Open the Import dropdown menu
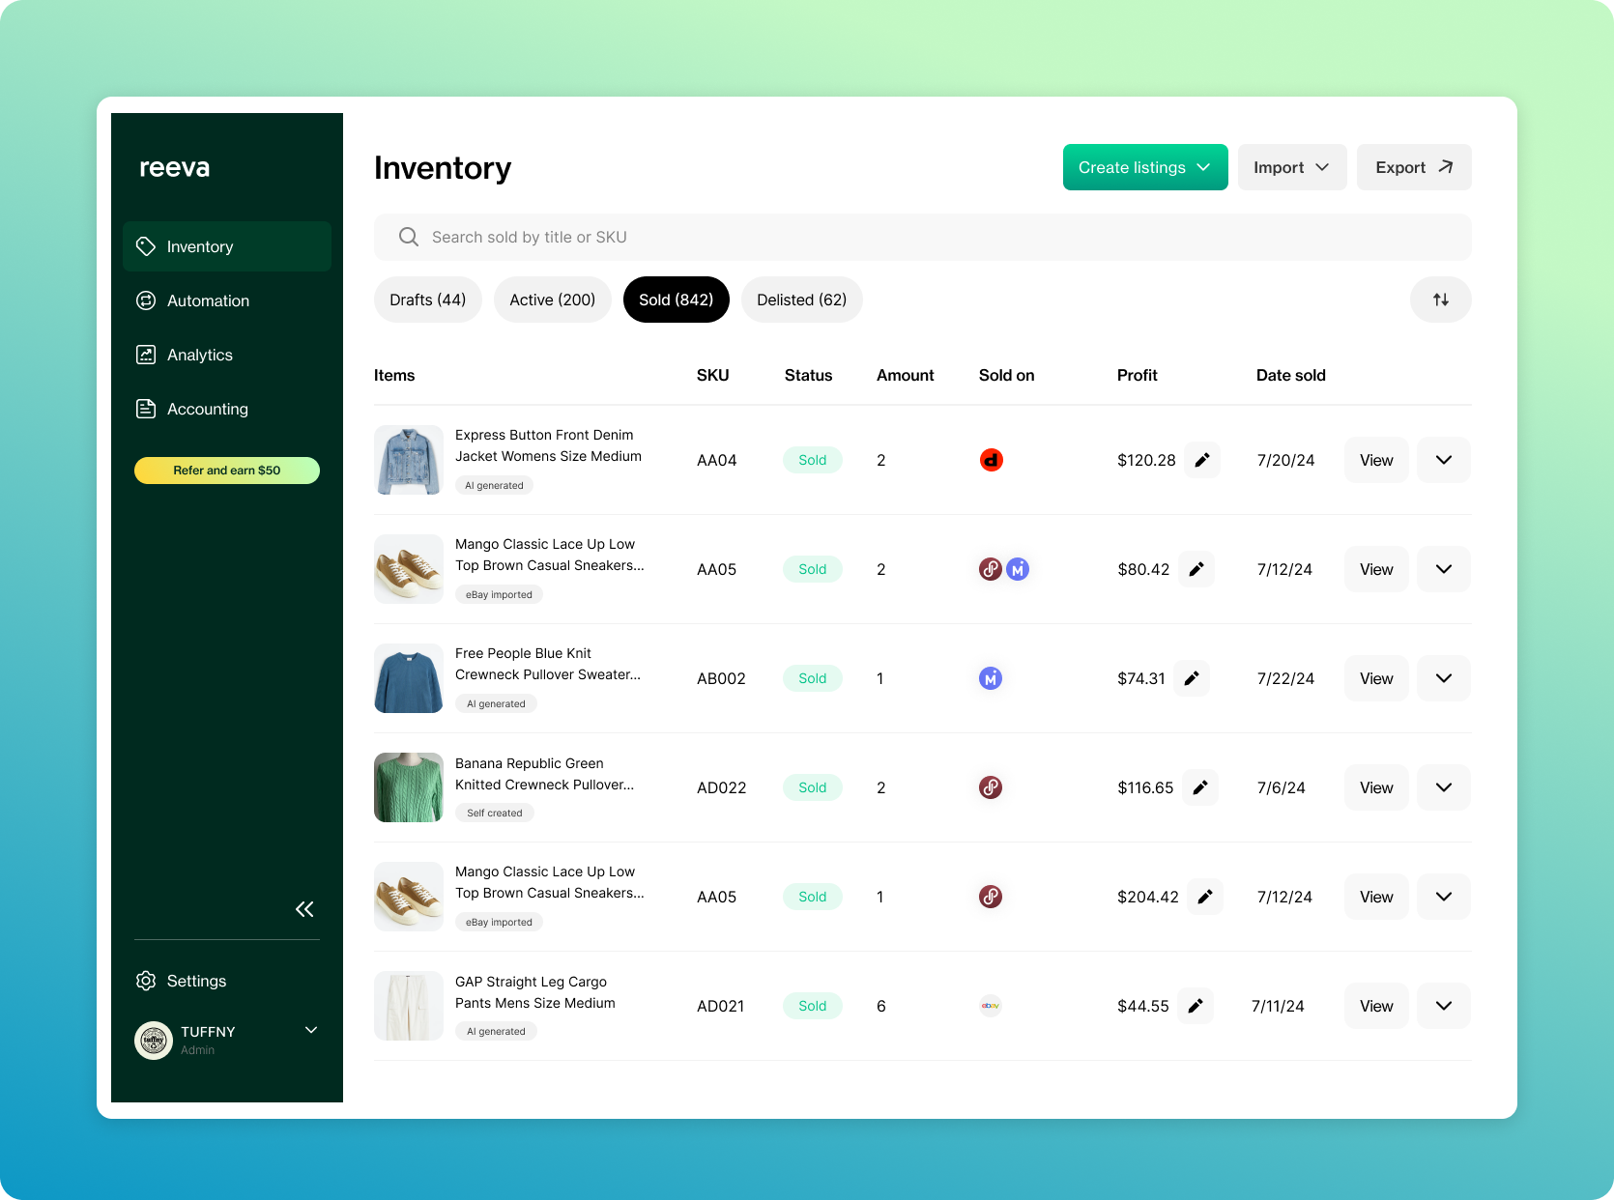Viewport: 1614px width, 1200px height. pyautogui.click(x=1291, y=167)
